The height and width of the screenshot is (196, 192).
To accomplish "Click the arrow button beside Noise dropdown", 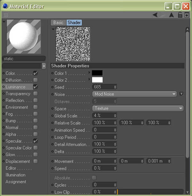I will (x=181, y=94).
